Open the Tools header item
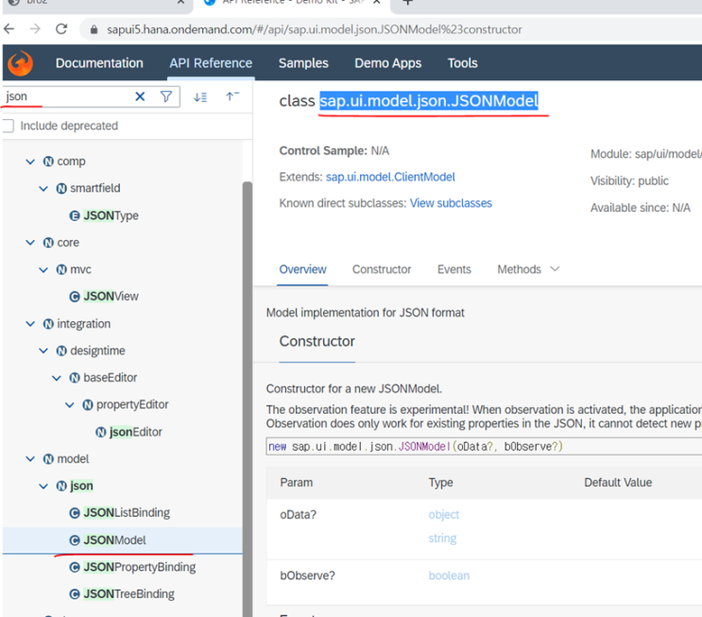 coord(462,63)
